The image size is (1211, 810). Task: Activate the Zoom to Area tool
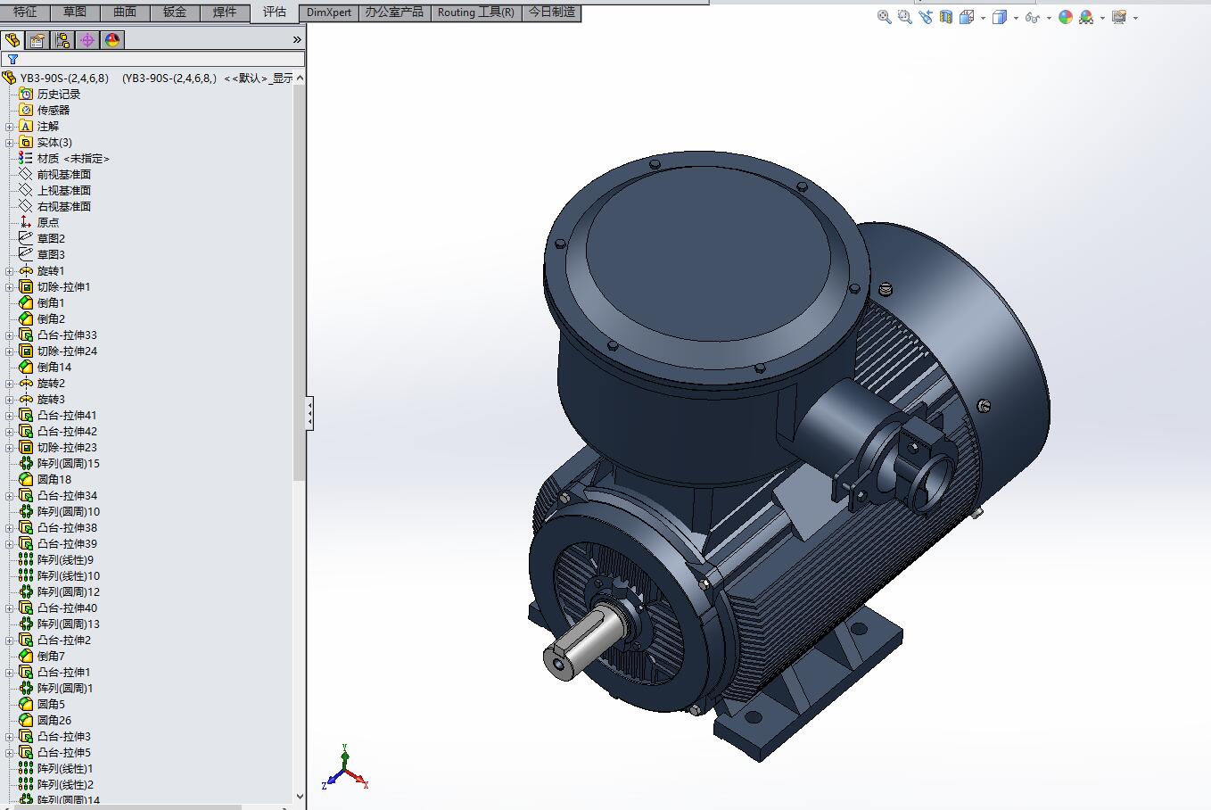(x=905, y=17)
